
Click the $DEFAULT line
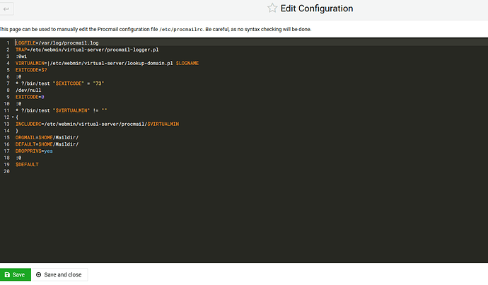tap(27, 165)
